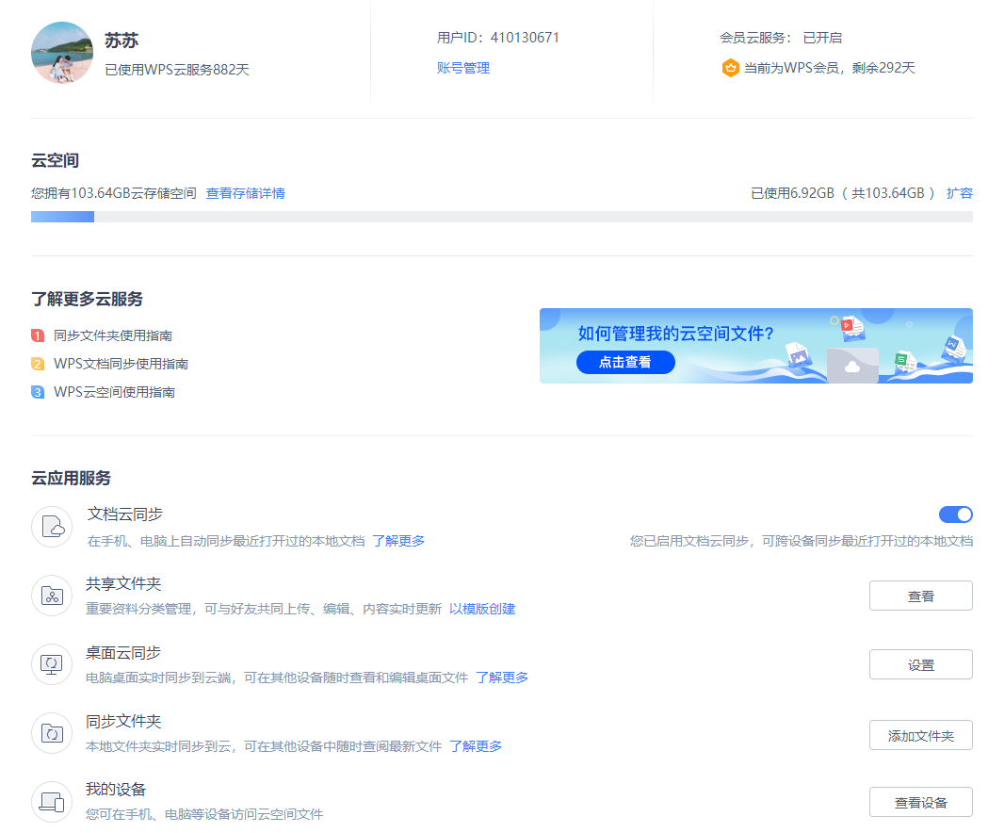Click the 共享文件夹 shared folder icon
The image size is (1004, 833).
click(52, 595)
